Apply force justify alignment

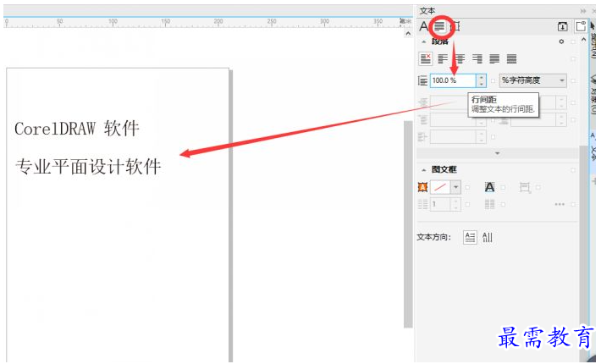tap(511, 58)
